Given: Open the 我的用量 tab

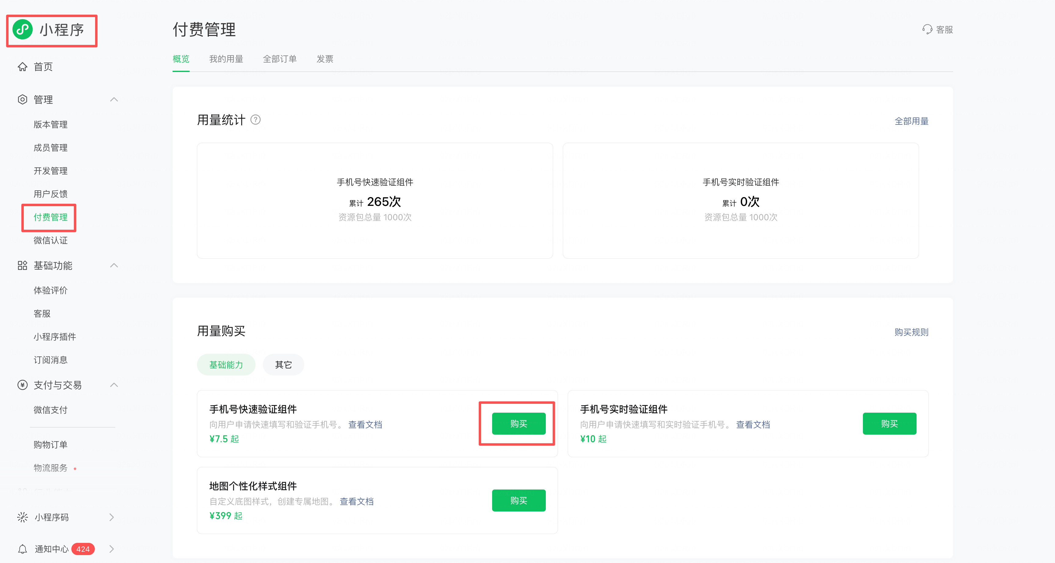Looking at the screenshot, I should 226,59.
